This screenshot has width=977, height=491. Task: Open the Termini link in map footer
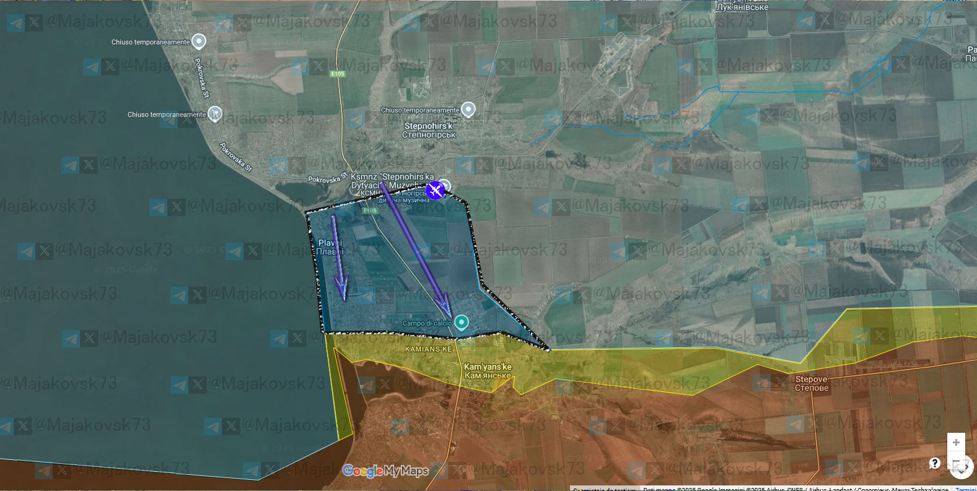click(x=966, y=489)
